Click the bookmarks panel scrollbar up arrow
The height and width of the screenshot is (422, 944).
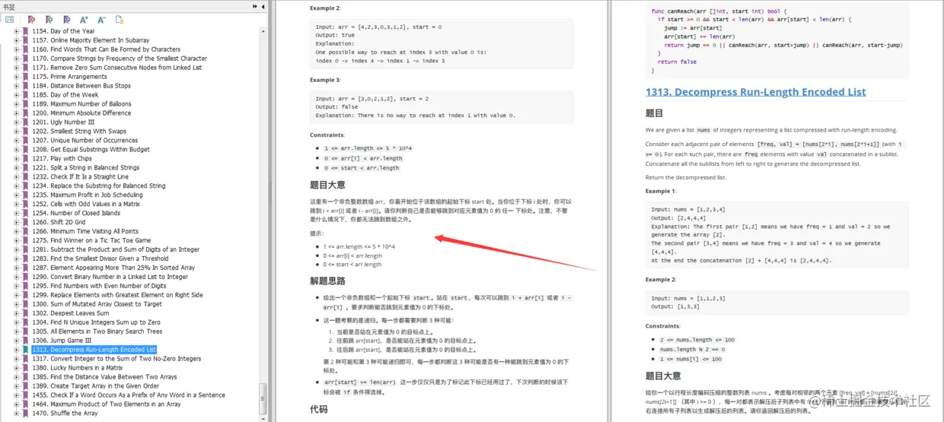[263, 30]
